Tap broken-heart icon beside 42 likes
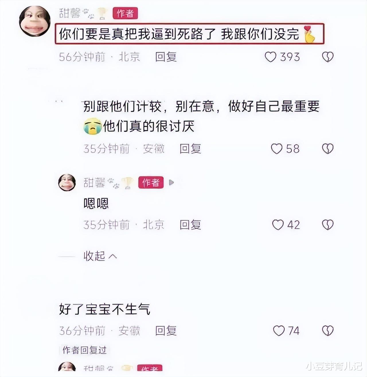 327,225
